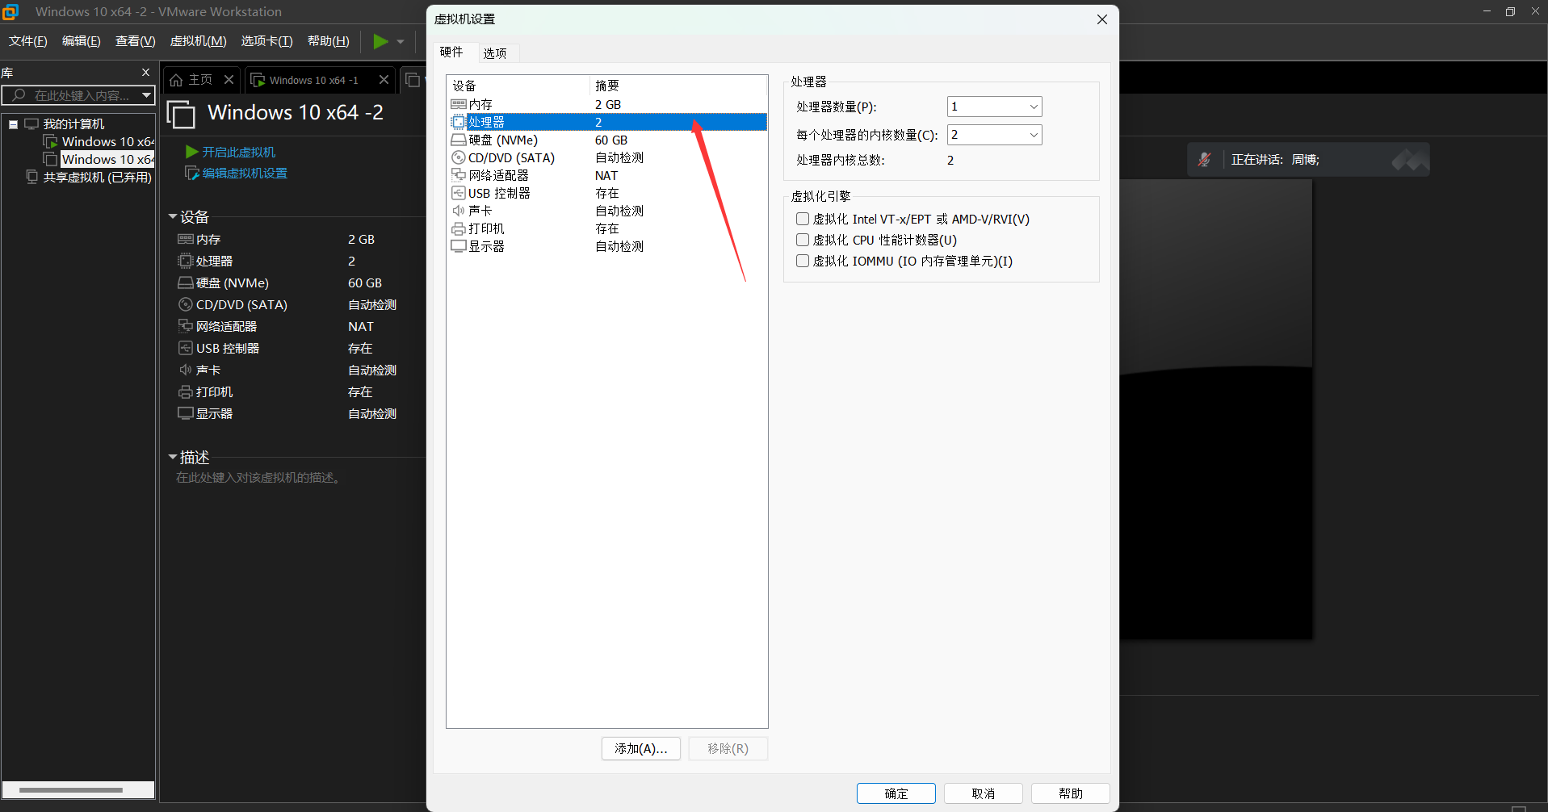Select the 内存 memory row in settings dialog
The image size is (1548, 812).
point(606,104)
